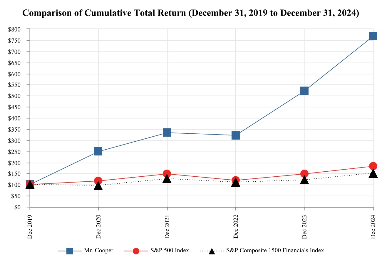Click the S&P 500 red circle at Dec 2024

coord(373,166)
